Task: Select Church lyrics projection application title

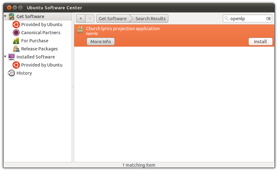Action: pos(123,29)
